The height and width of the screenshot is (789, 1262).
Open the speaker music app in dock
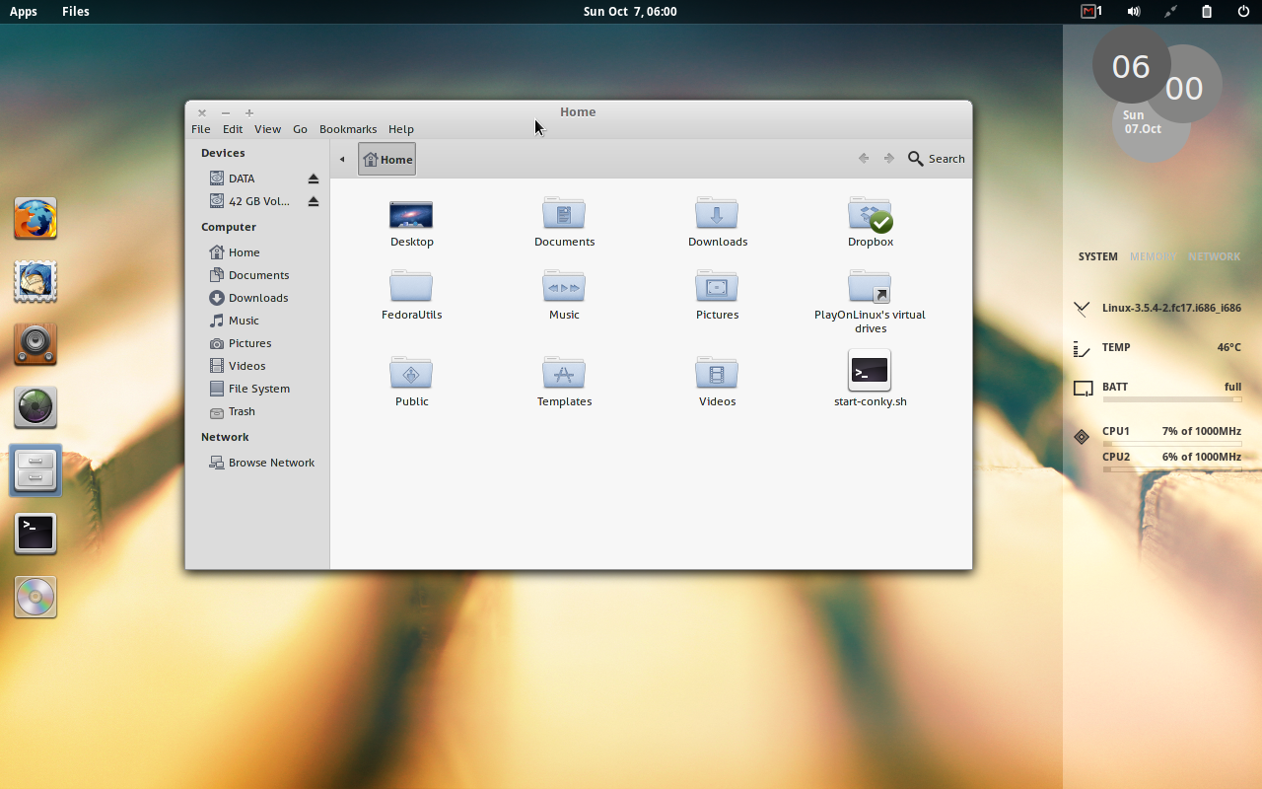(35, 344)
